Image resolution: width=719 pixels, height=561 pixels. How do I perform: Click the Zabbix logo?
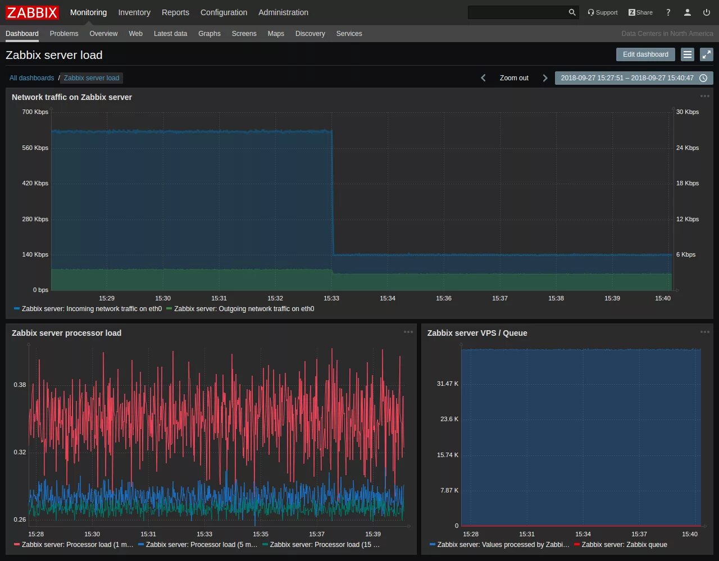(32, 12)
